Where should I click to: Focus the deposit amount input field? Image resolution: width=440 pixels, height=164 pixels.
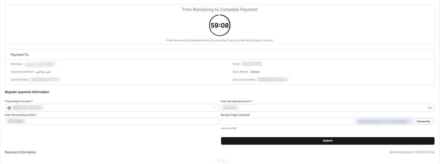[328, 108]
